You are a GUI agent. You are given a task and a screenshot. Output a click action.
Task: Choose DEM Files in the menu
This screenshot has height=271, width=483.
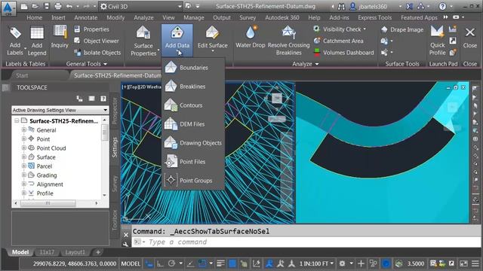click(193, 124)
